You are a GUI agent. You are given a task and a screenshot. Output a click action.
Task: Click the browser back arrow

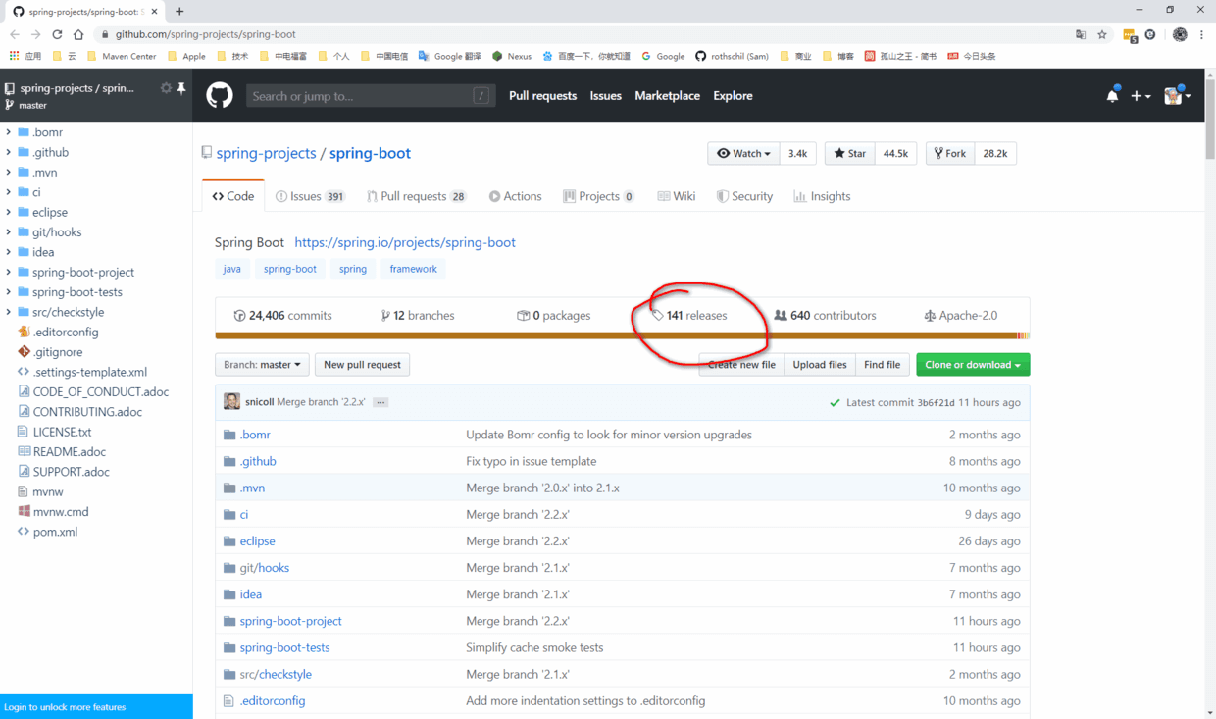(x=15, y=34)
